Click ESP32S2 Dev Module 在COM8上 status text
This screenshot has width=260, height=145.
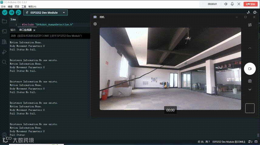(x=229, y=142)
